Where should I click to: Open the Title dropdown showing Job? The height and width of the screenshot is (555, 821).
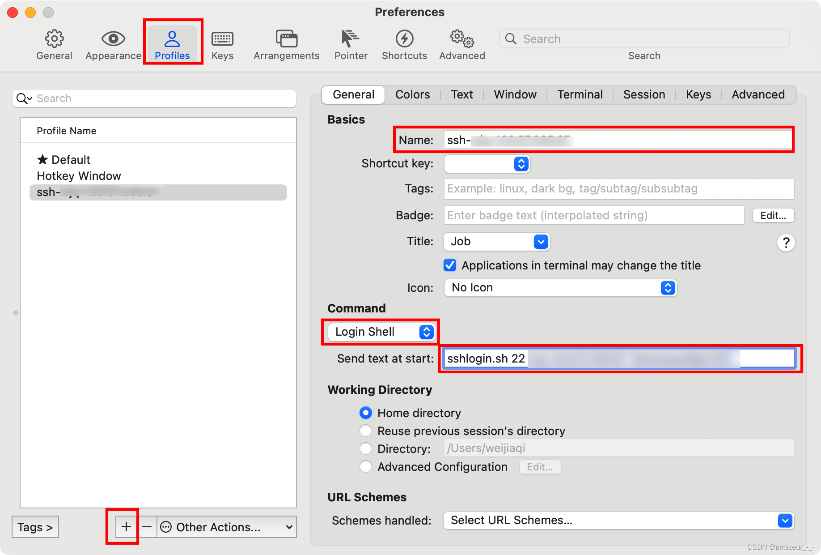[497, 242]
